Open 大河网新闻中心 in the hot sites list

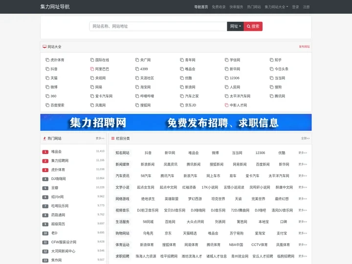click(63, 251)
